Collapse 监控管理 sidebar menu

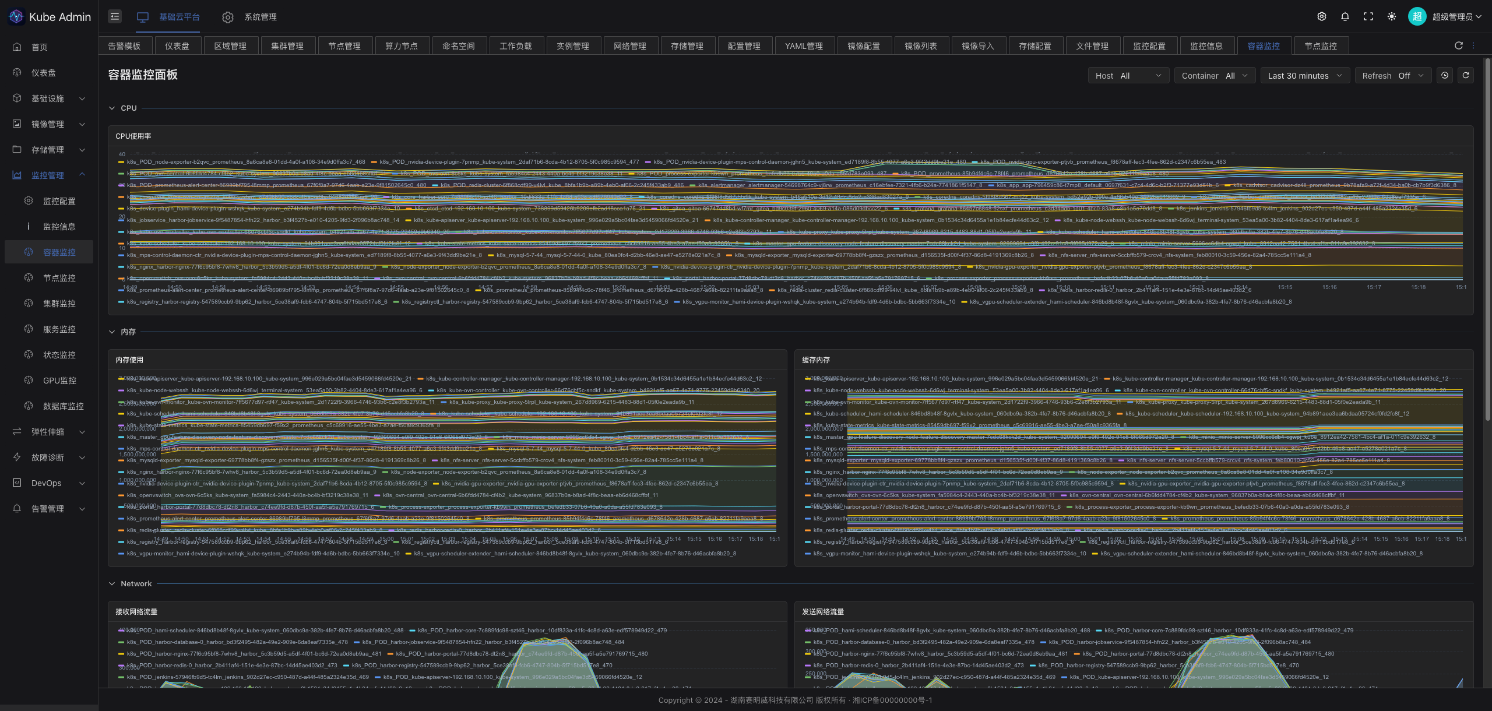coord(49,175)
